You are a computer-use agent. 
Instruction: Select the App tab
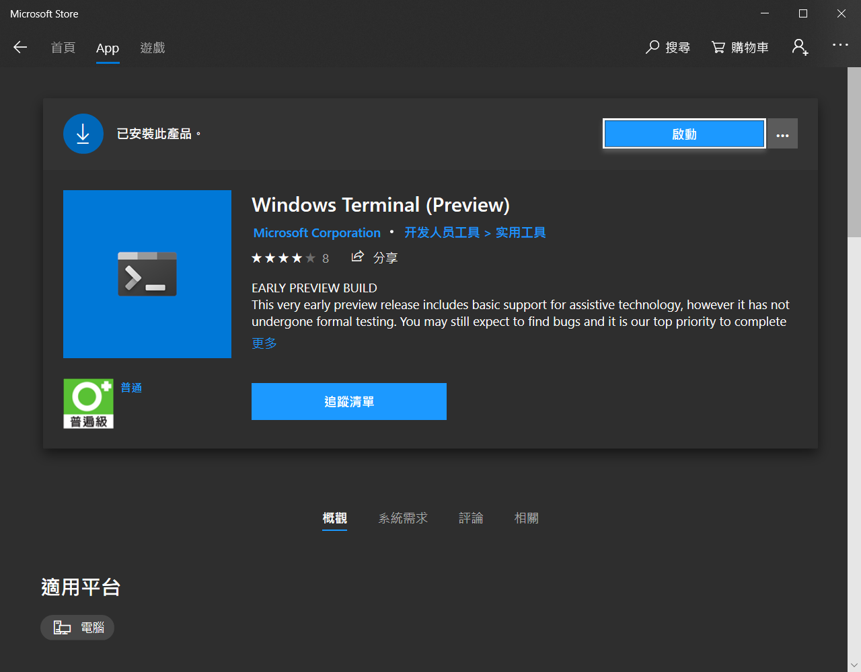(108, 48)
